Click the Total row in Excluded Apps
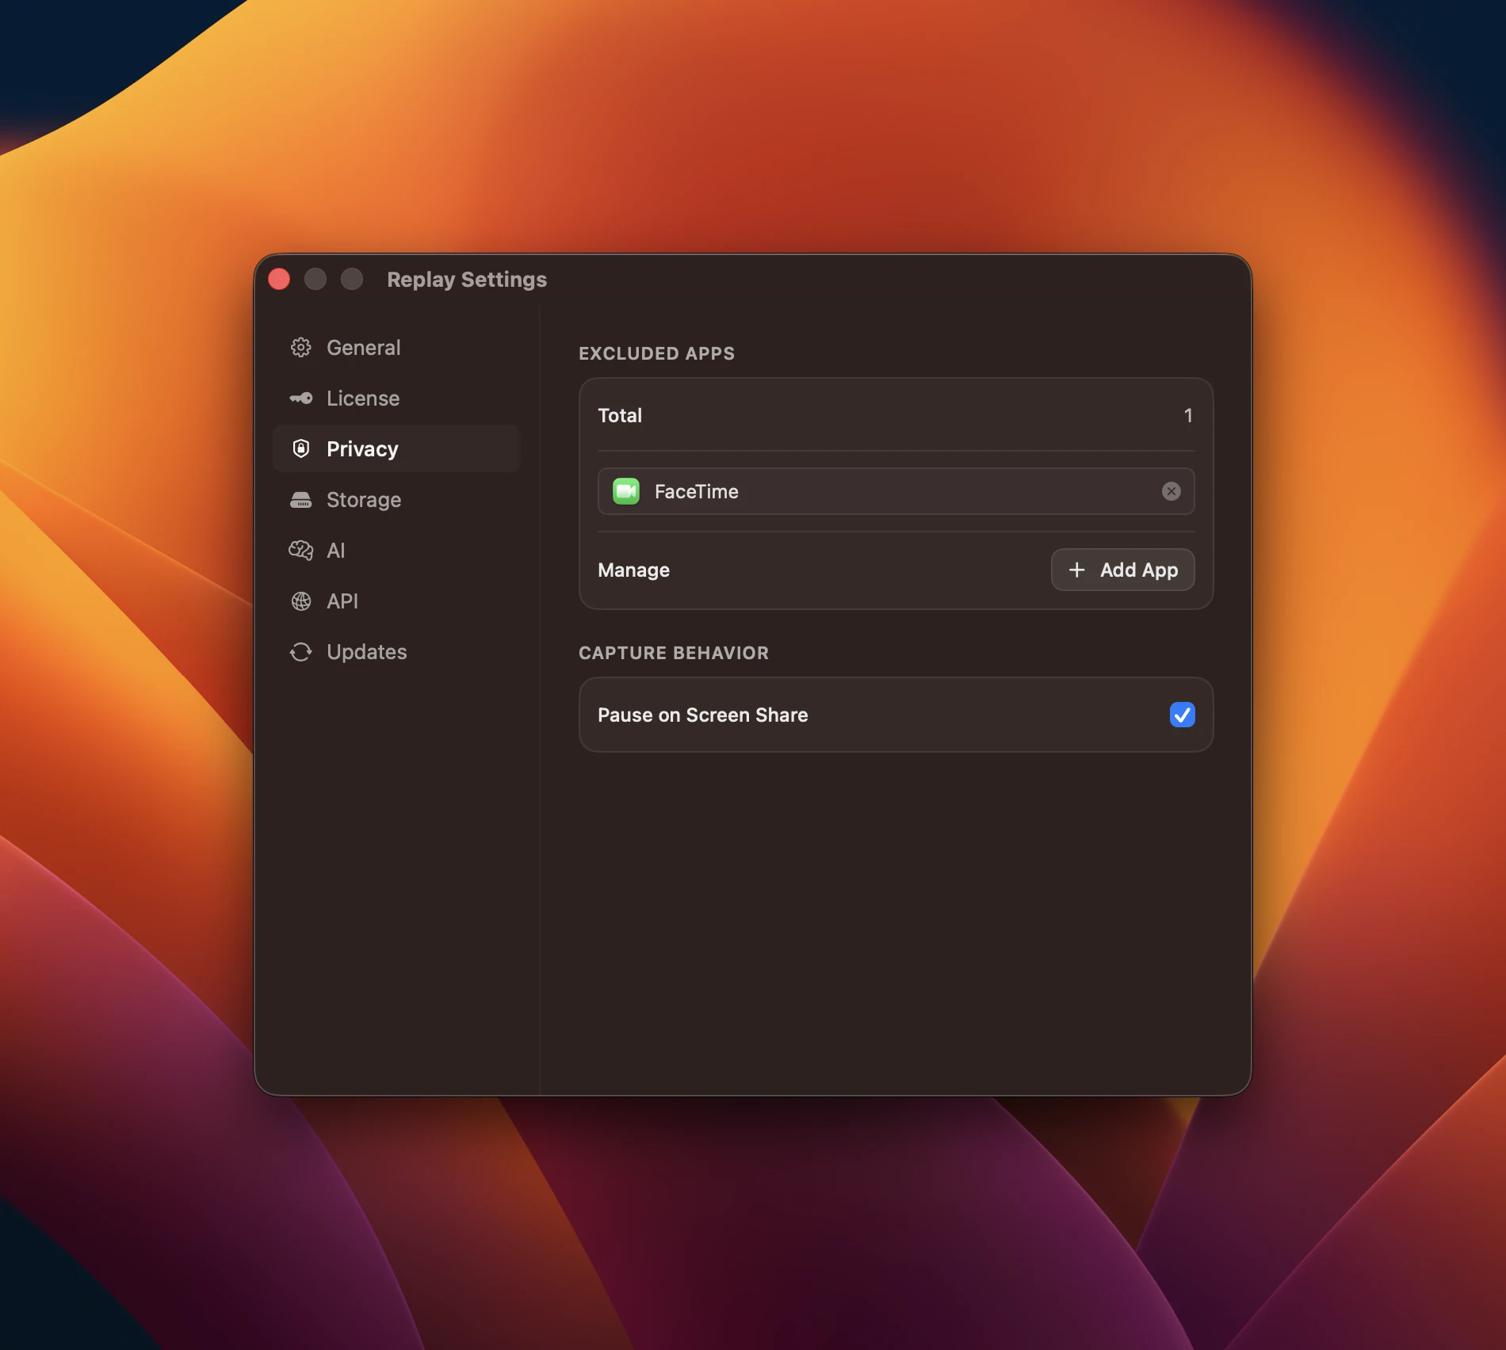The image size is (1506, 1350). tap(896, 415)
